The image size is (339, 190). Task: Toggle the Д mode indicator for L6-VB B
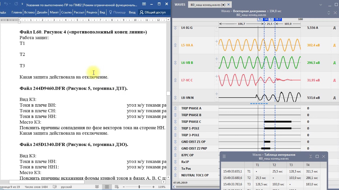point(334,63)
